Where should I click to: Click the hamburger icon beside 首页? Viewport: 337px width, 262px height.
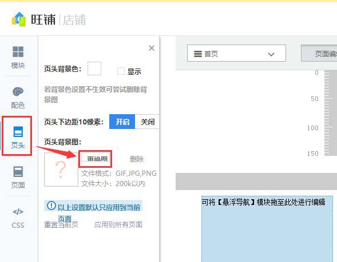click(198, 54)
